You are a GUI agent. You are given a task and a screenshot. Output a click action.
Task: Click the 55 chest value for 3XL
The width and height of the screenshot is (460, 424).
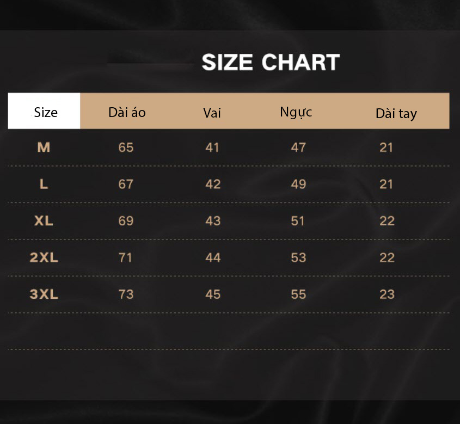point(298,294)
